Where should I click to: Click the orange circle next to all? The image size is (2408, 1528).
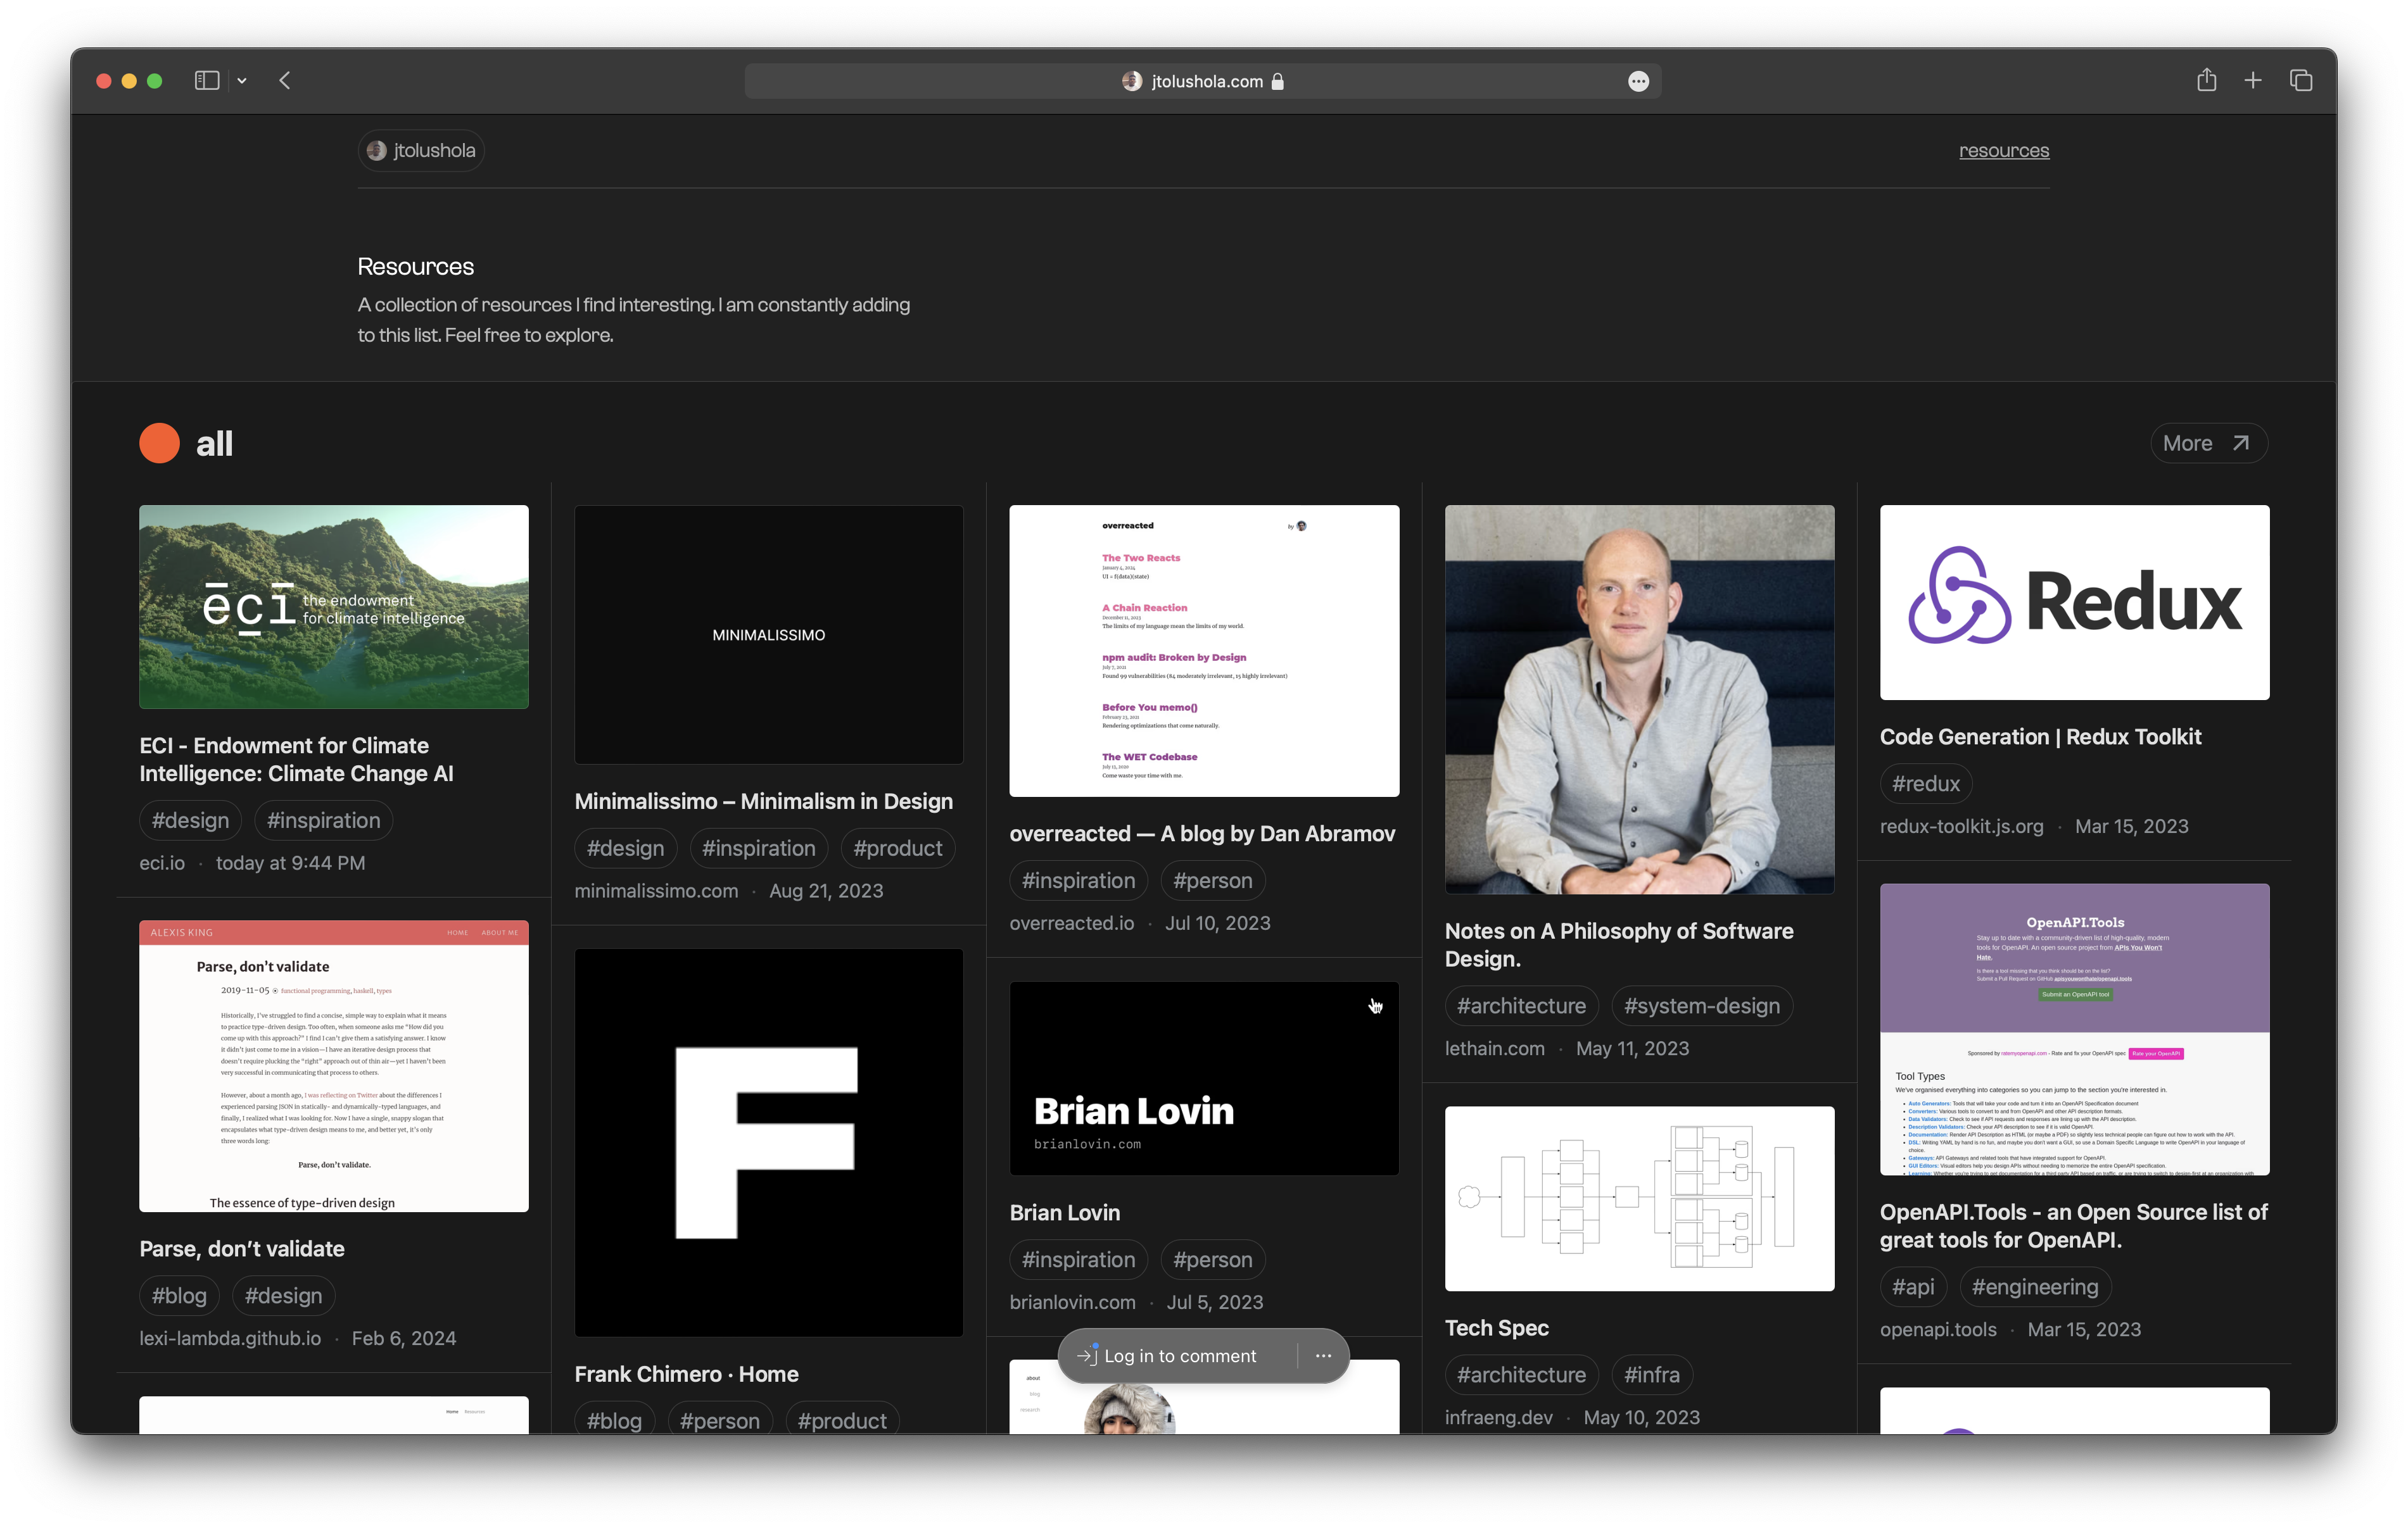click(x=159, y=444)
